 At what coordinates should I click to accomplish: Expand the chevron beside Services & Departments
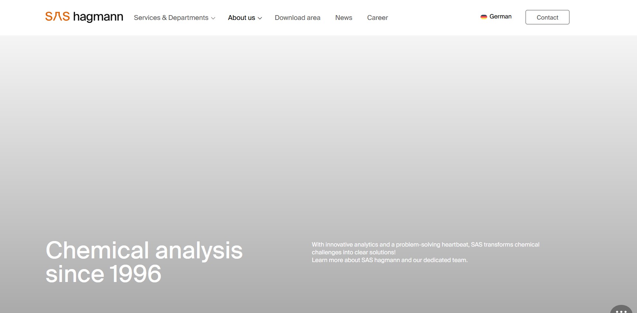[213, 18]
